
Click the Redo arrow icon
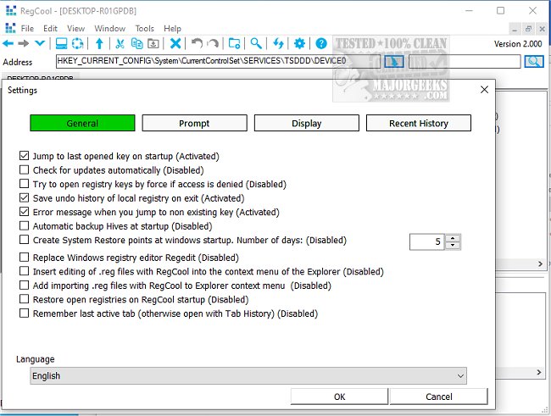pos(213,43)
